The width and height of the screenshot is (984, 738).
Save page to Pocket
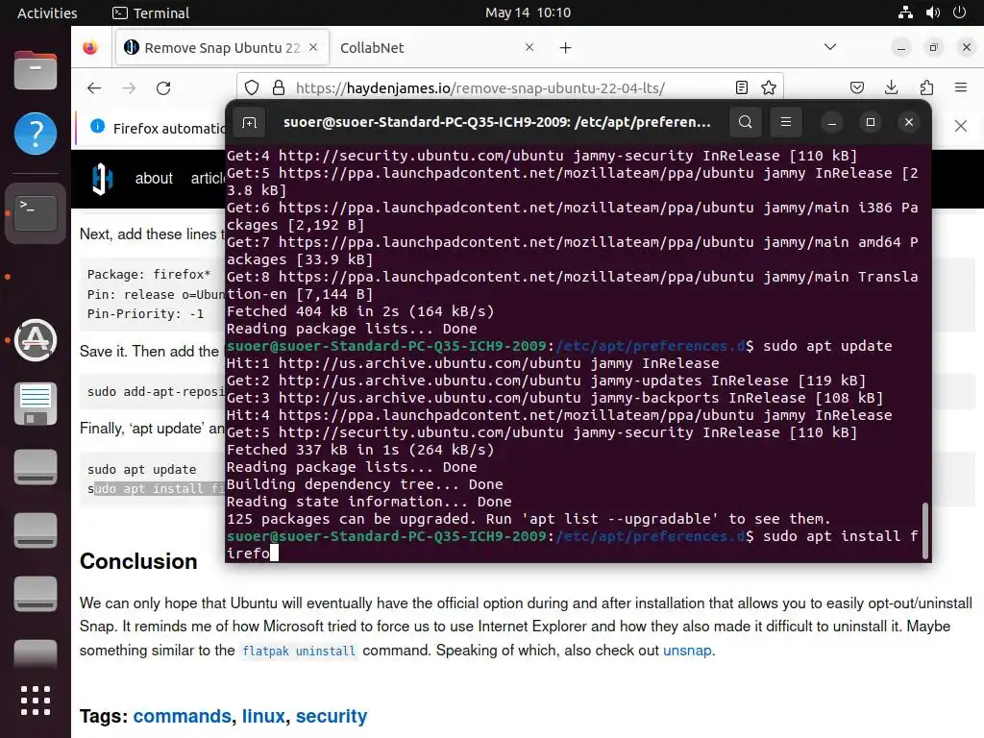click(857, 87)
